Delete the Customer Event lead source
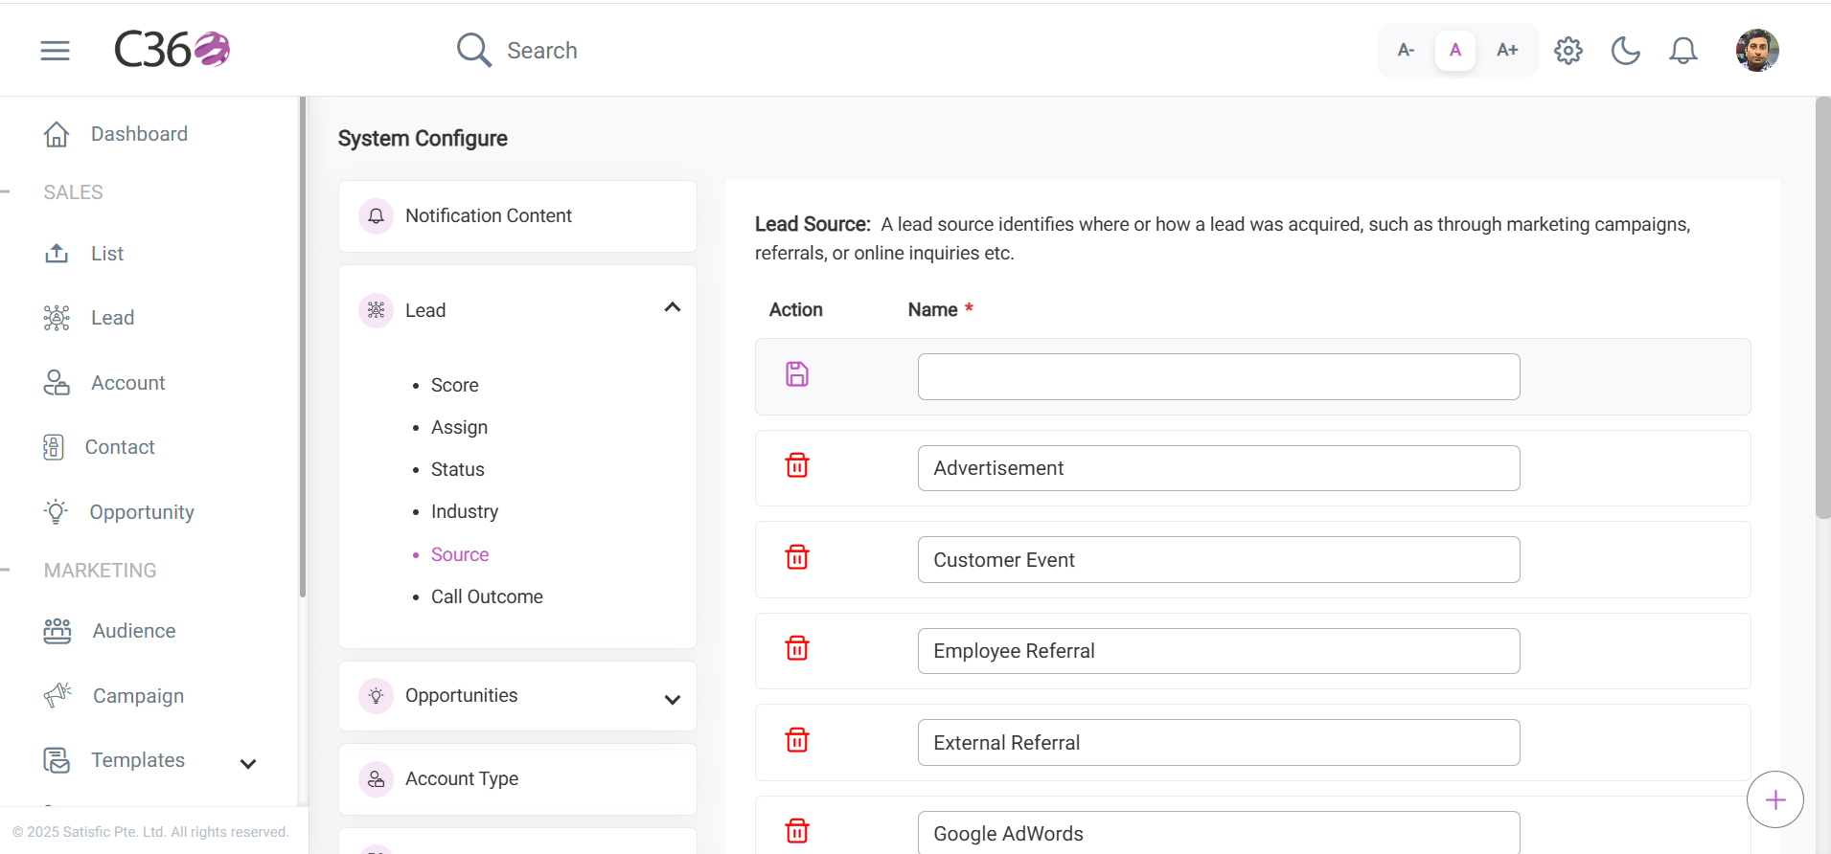 tap(797, 557)
